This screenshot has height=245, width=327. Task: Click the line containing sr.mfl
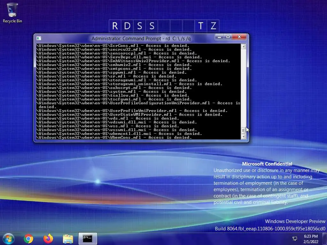point(106,76)
